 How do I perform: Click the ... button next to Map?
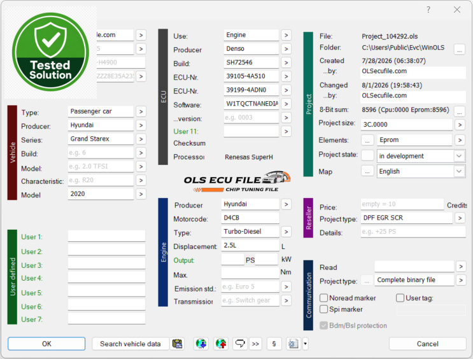coord(367,171)
